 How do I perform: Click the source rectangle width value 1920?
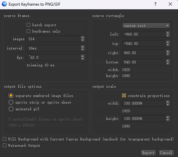coord(126,70)
